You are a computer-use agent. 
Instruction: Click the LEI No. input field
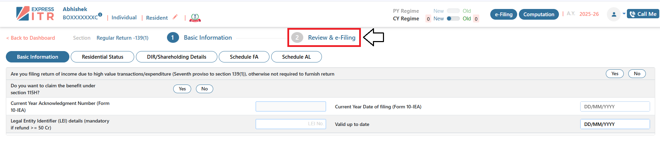click(x=290, y=124)
